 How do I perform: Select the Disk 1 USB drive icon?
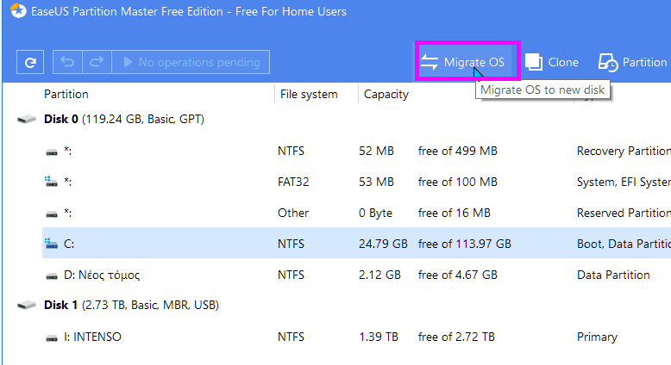tap(27, 306)
